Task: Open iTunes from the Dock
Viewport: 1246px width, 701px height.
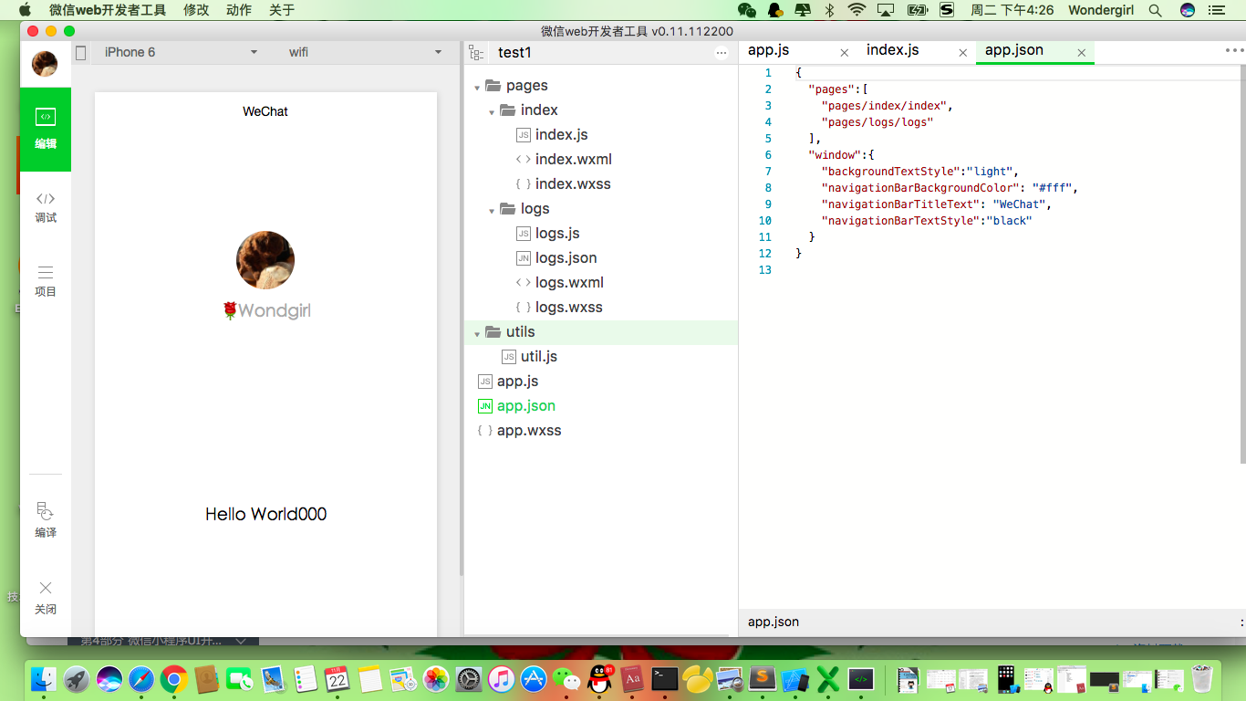Action: click(x=502, y=679)
